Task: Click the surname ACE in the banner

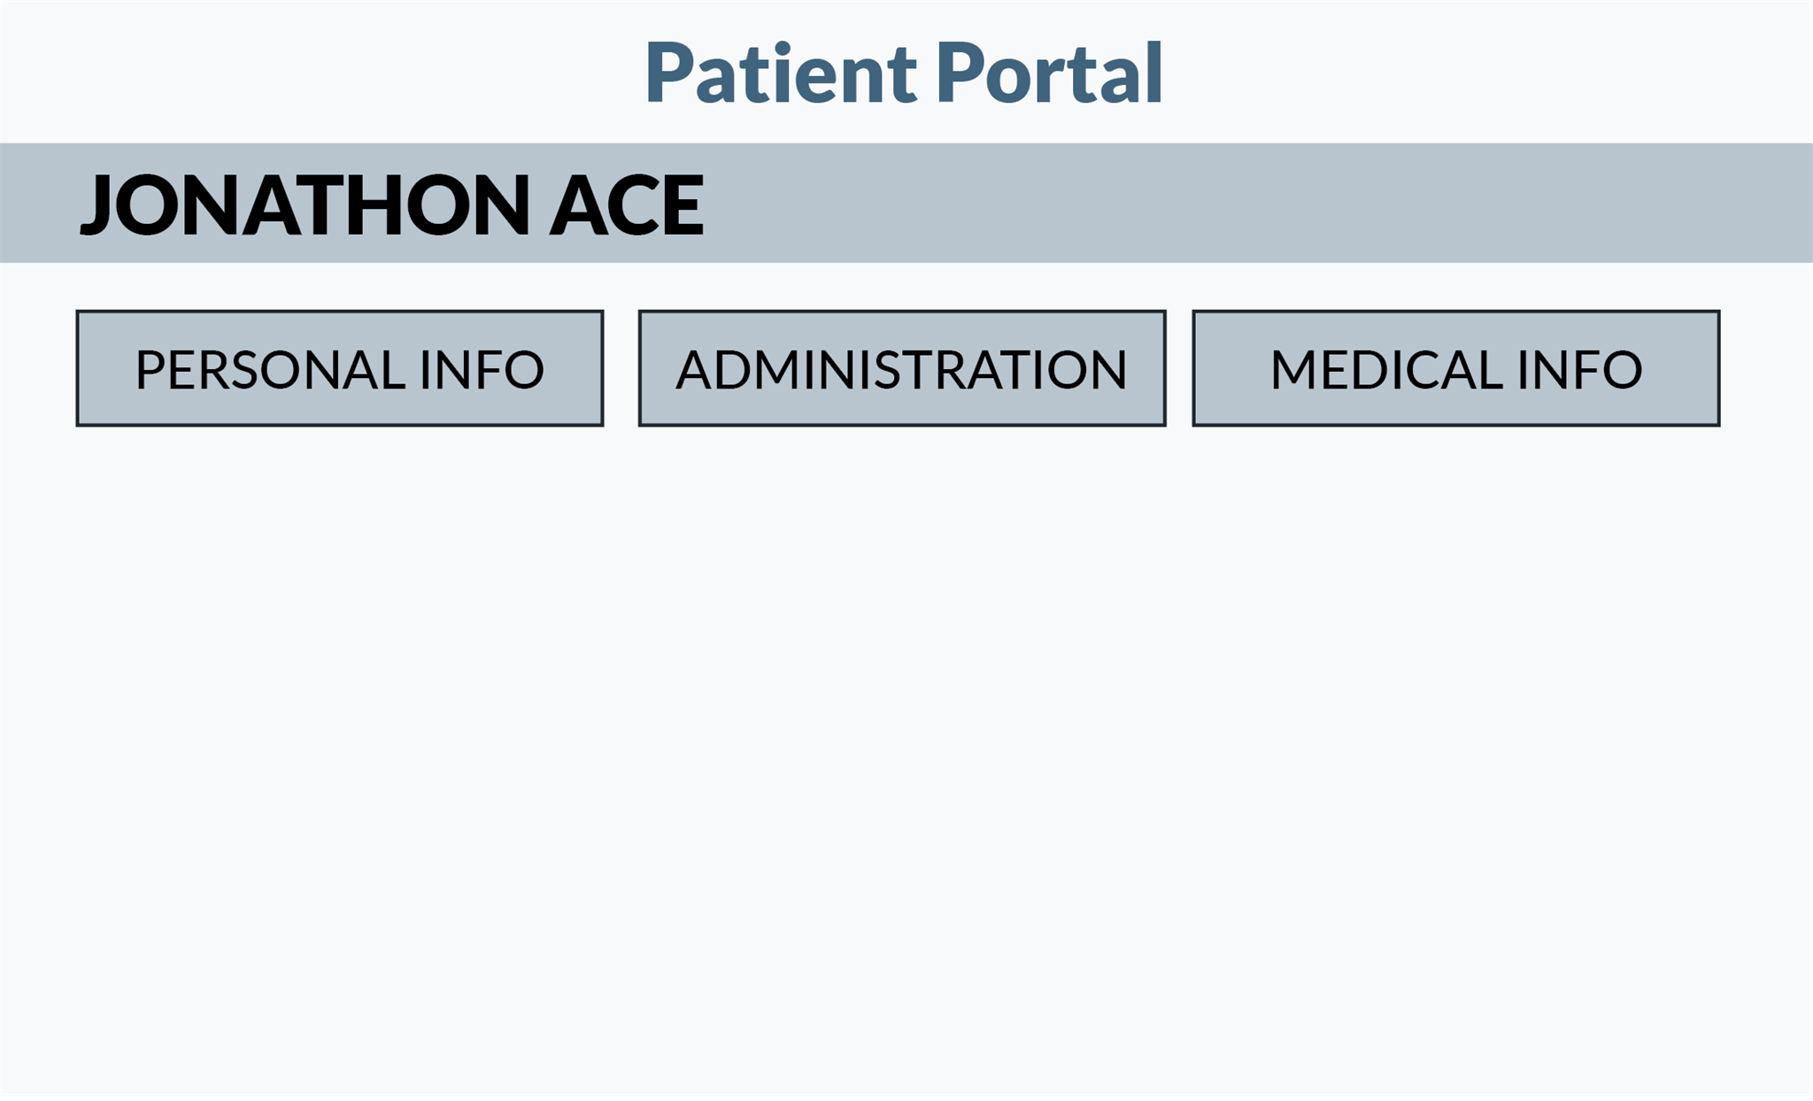Action: tap(627, 204)
